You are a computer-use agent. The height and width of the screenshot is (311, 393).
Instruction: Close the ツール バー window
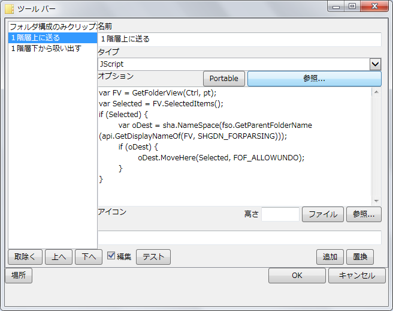(374, 7)
